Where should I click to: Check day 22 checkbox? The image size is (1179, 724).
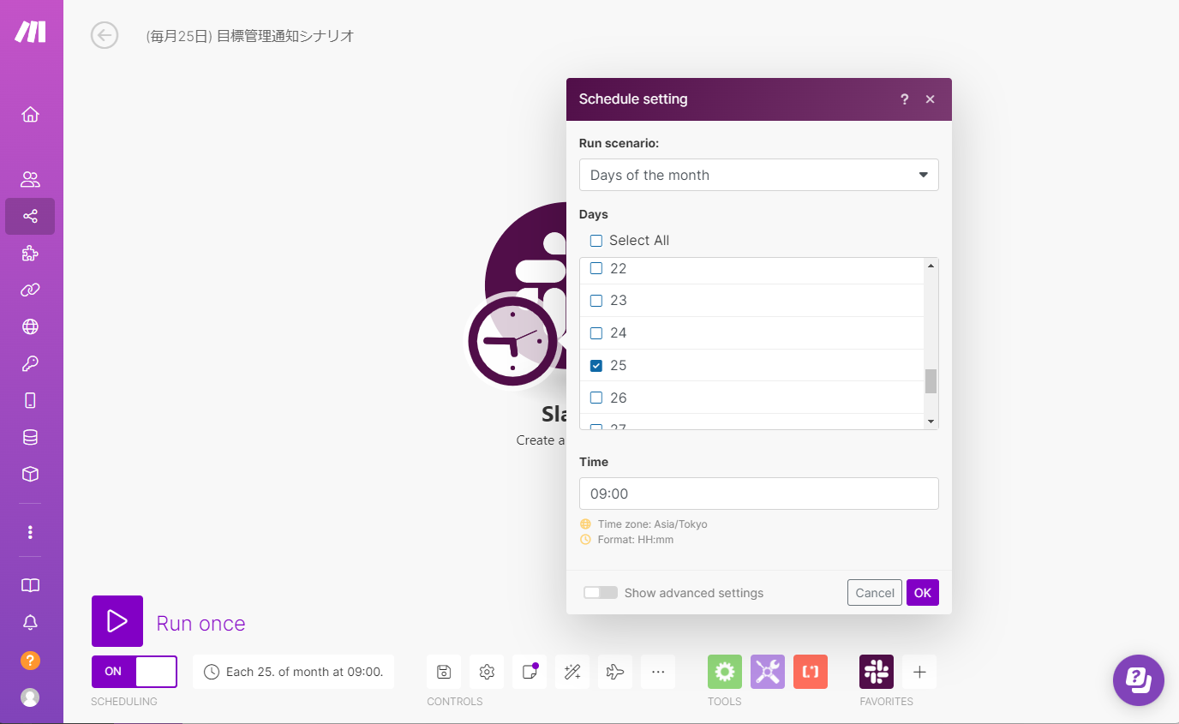(596, 268)
